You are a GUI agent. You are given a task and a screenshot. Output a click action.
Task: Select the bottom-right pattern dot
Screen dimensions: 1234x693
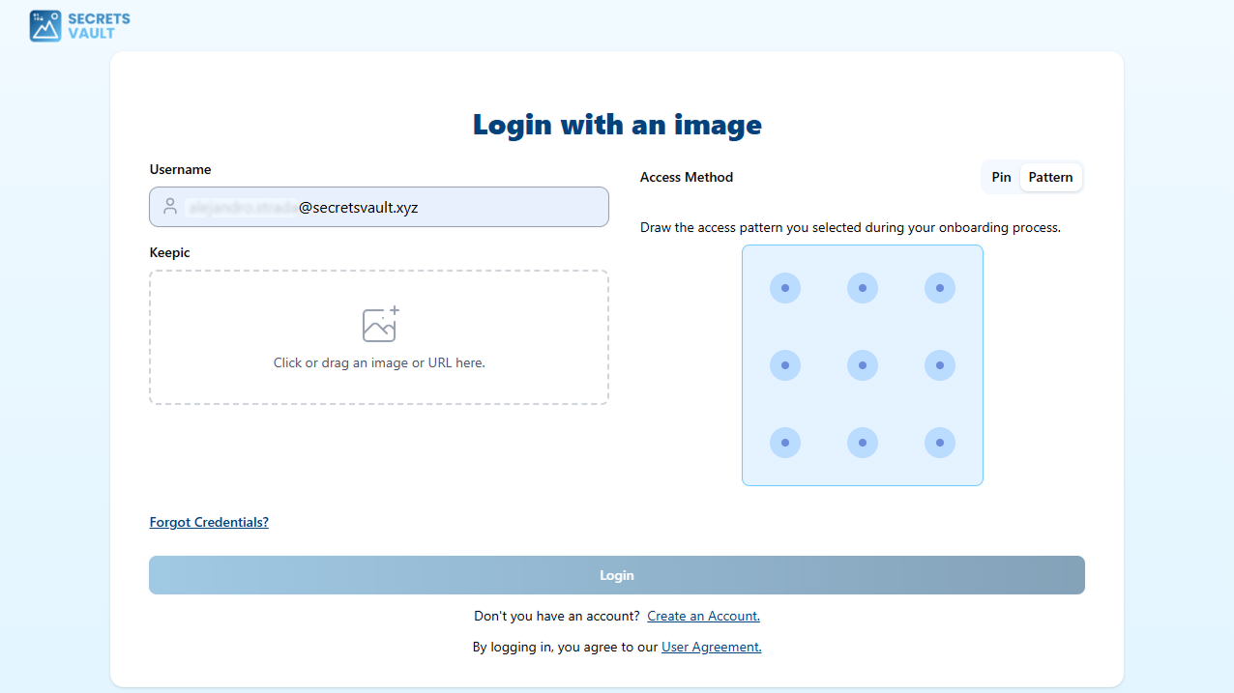(940, 443)
